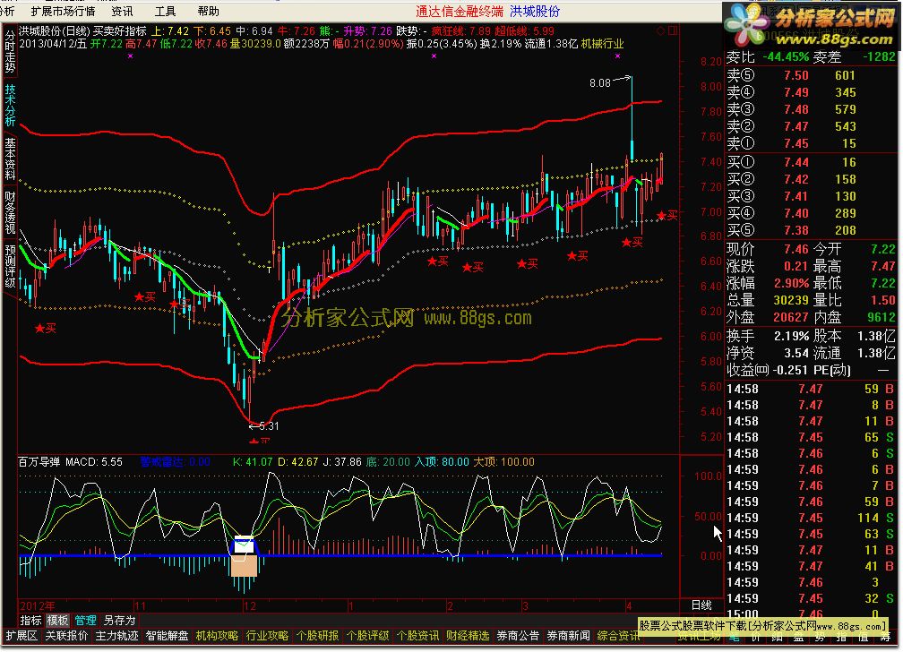Viewport: 903px width, 652px height.
Task: Select the 值 tab in the quote panel
Action: coord(863,638)
